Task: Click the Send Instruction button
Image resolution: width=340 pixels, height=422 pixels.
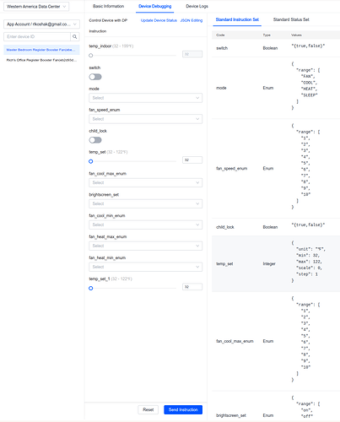Action: pos(183,409)
